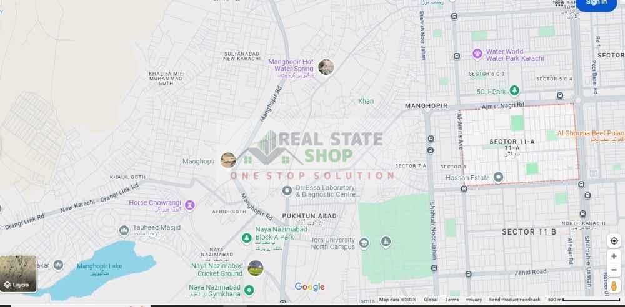Click the SECTOR 5 C 4 label
This screenshot has height=307, width=625.
coord(554,79)
